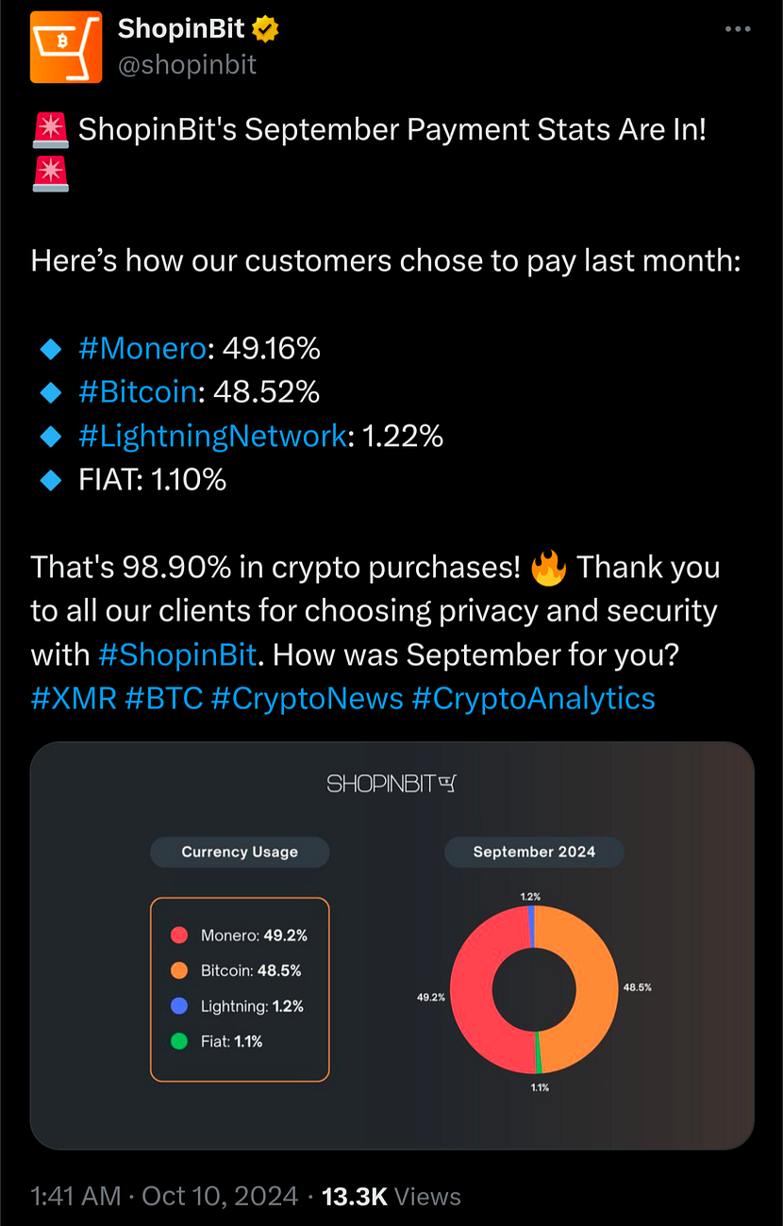Screen dimensions: 783x1226
Task: Open the #CryptoAnalytics hashtag
Action: (x=534, y=698)
